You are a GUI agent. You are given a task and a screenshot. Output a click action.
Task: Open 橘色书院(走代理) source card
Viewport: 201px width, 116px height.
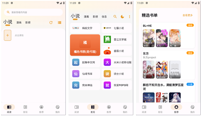pos(85,45)
